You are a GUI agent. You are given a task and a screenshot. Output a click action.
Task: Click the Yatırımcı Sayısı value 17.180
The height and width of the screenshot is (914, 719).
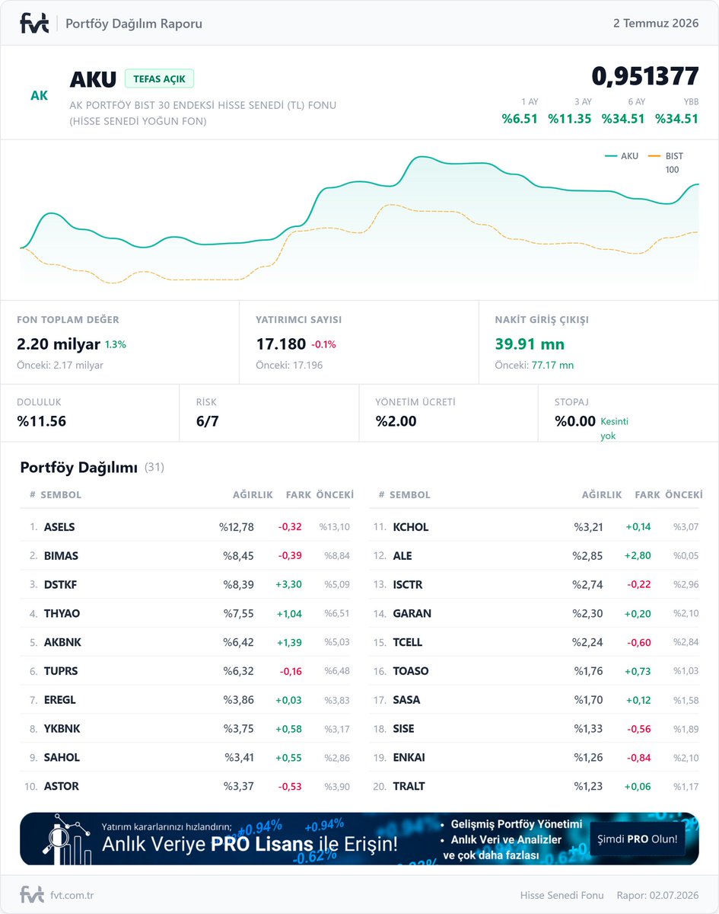[281, 344]
